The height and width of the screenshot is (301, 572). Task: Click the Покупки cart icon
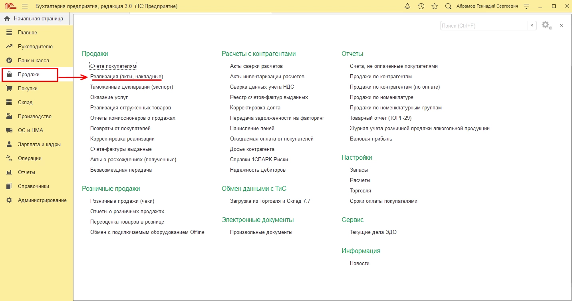pos(9,88)
